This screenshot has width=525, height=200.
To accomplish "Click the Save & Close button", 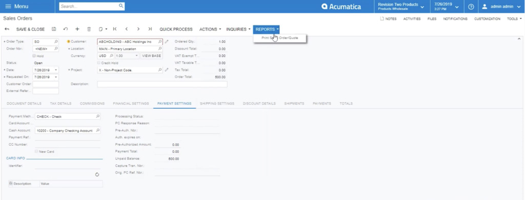I will pyautogui.click(x=30, y=29).
